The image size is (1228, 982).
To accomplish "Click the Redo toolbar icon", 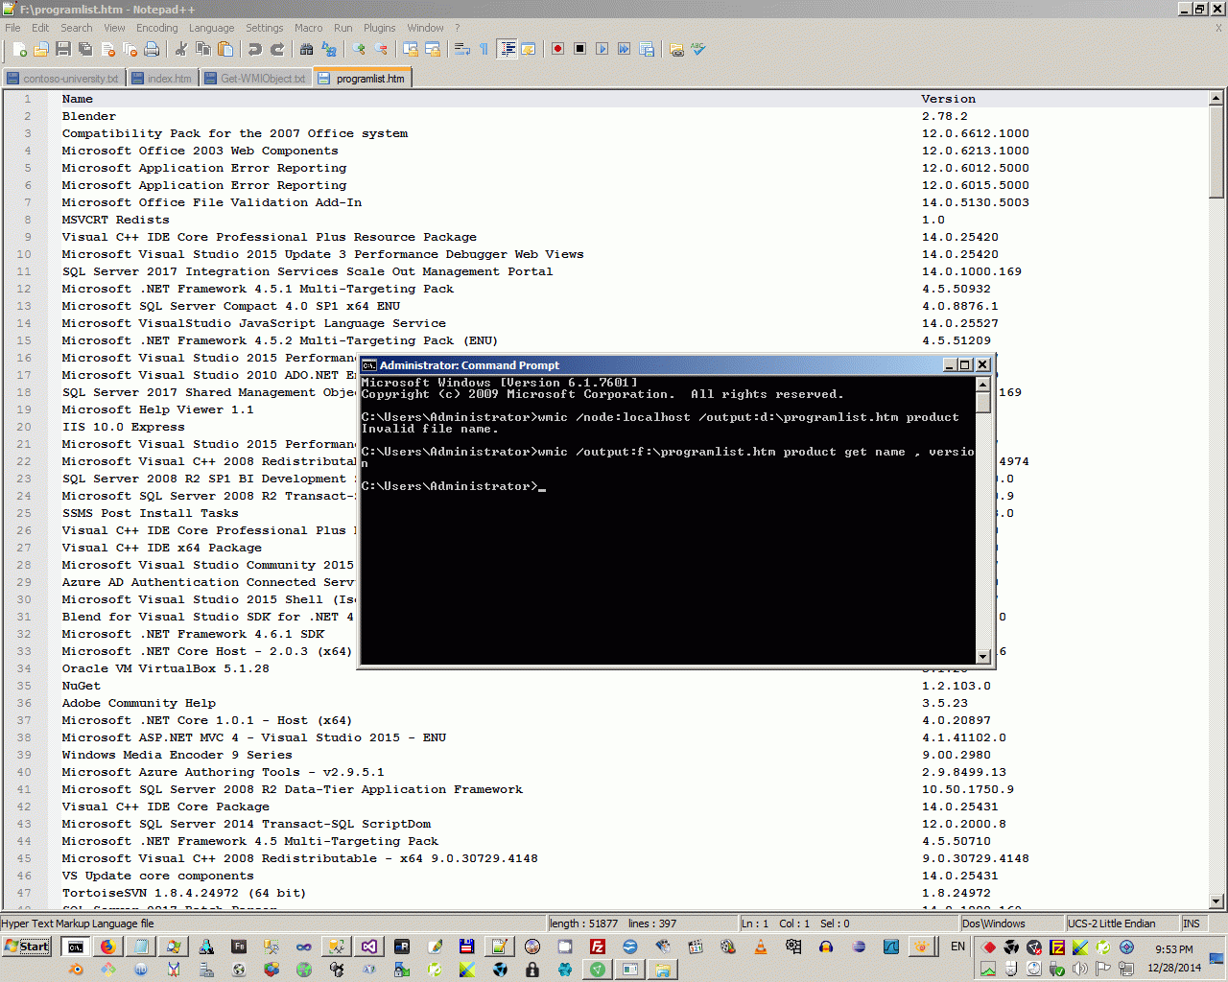I will point(276,49).
